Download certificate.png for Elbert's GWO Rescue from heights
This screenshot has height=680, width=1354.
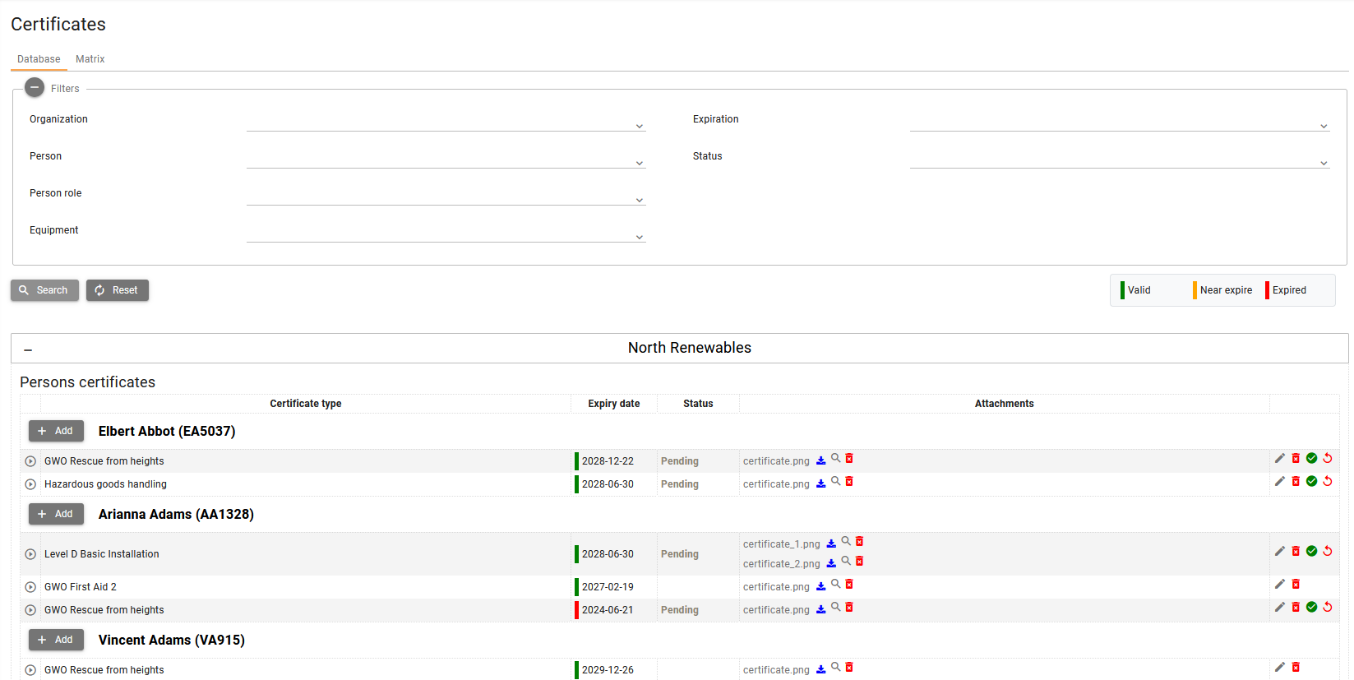coord(820,460)
